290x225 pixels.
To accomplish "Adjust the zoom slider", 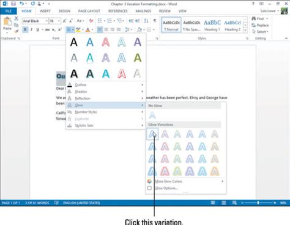I will point(258,203).
